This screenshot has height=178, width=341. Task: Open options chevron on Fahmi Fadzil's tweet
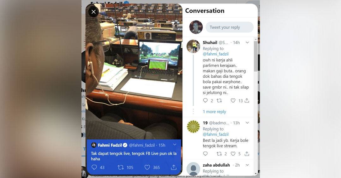[x=175, y=145]
